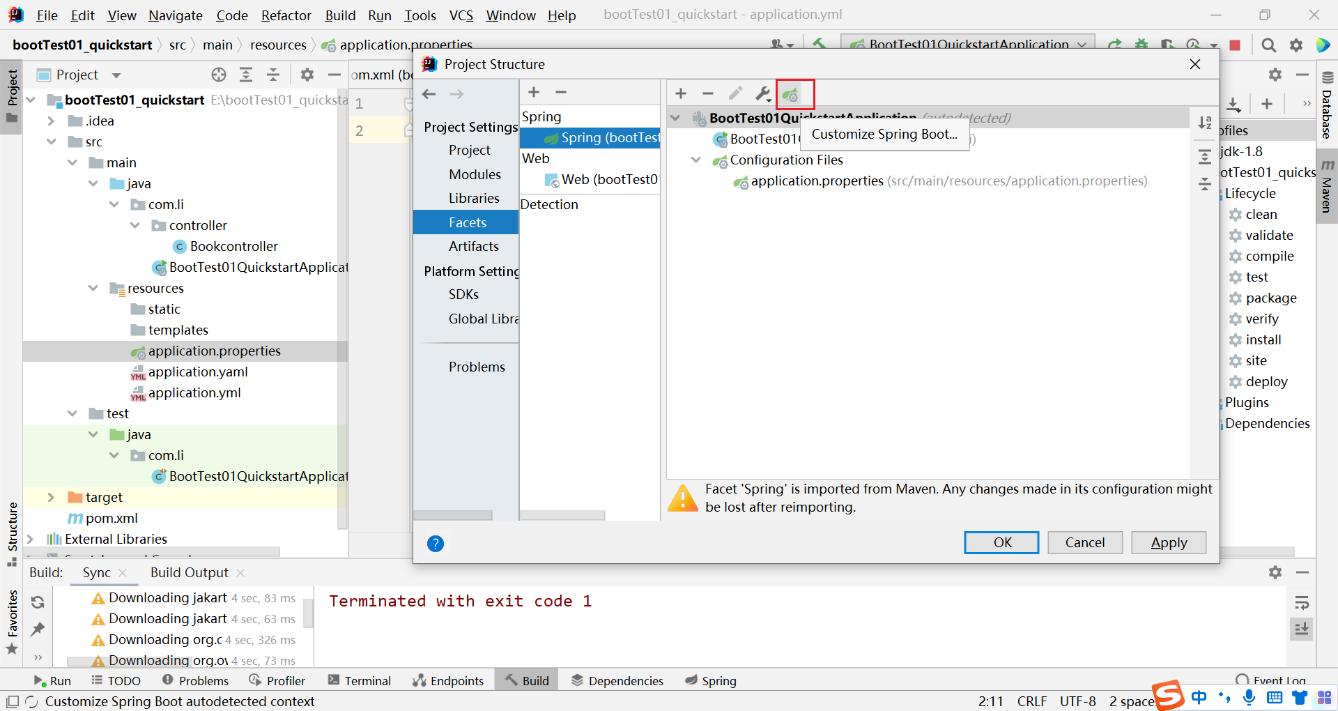Click soft-wrap icon in build output

[x=1302, y=602]
